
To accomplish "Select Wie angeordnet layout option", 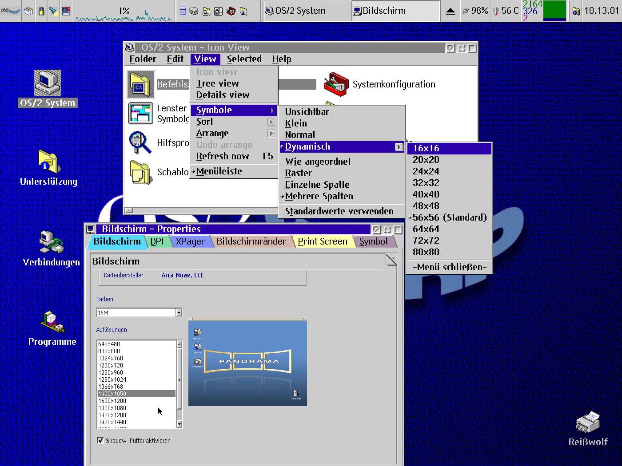I will pos(342,162).
